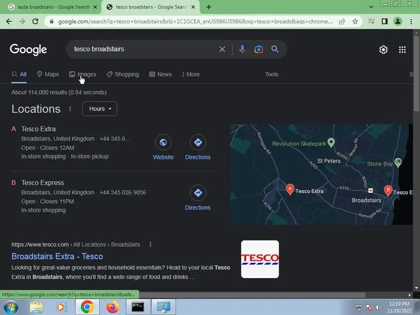Click scrollbar right arrow
Viewport: 420px width, 315px height.
[410, 295]
